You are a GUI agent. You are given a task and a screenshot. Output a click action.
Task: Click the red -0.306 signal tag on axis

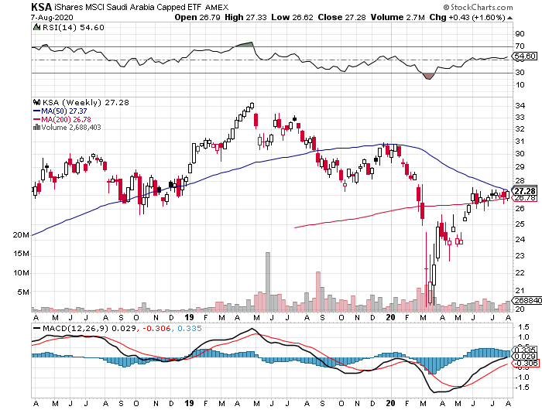point(525,363)
